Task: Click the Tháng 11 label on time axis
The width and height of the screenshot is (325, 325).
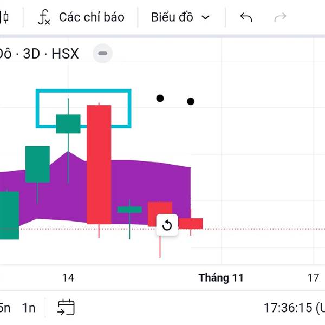Action: coord(221,278)
